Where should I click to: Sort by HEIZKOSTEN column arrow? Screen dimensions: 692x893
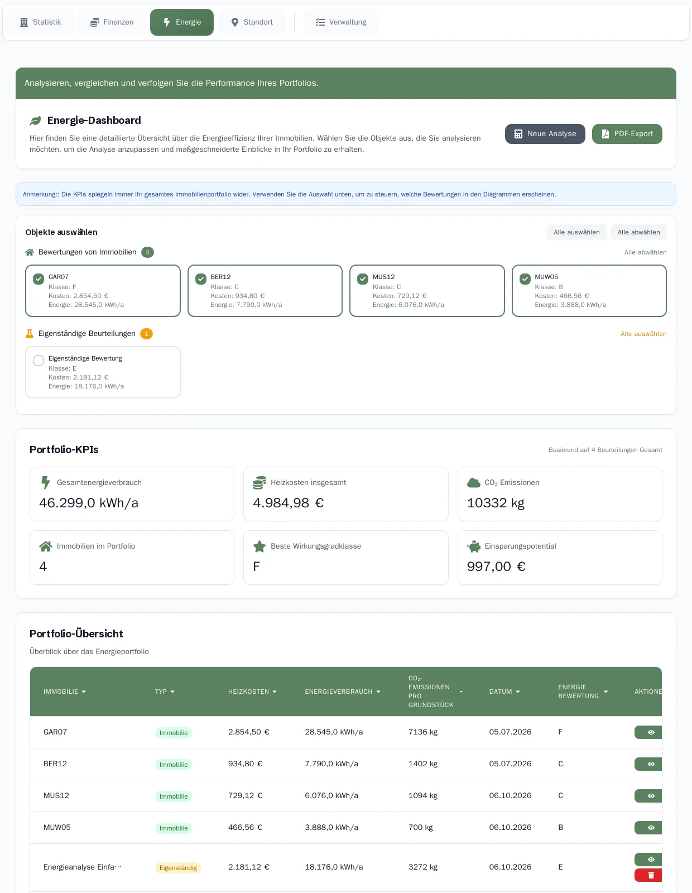[x=275, y=692]
